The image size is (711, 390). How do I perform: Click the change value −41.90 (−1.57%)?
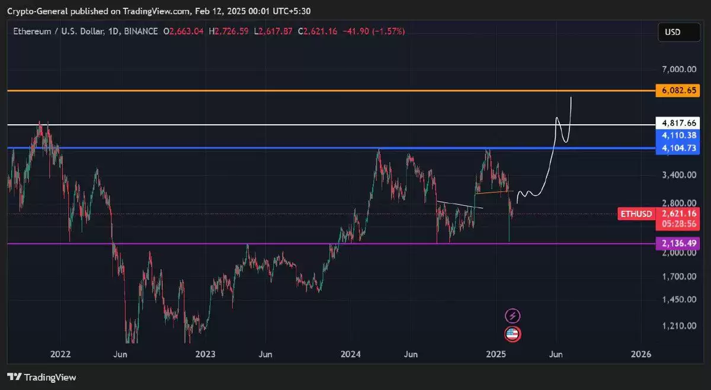(x=373, y=31)
